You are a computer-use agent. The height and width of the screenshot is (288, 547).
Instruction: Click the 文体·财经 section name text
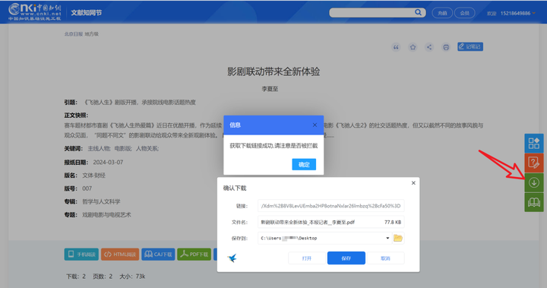[93, 176]
